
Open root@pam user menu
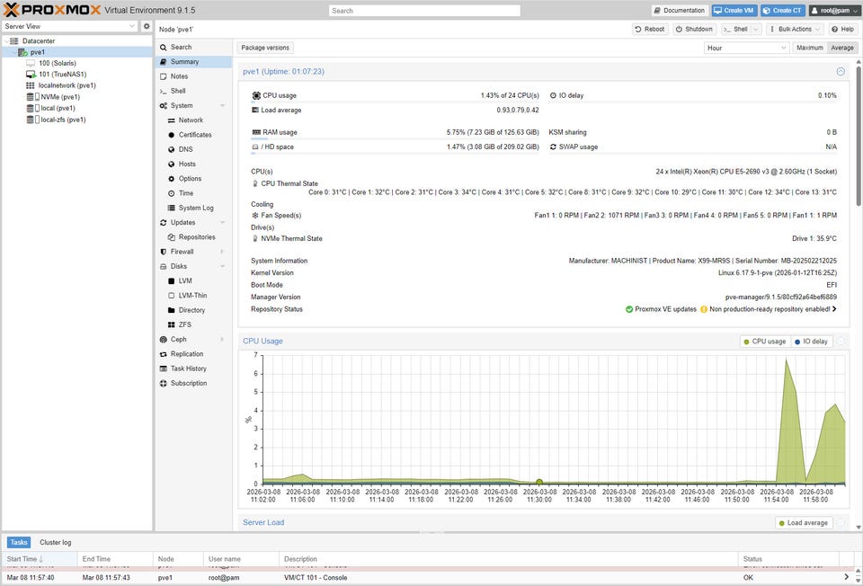pyautogui.click(x=834, y=11)
